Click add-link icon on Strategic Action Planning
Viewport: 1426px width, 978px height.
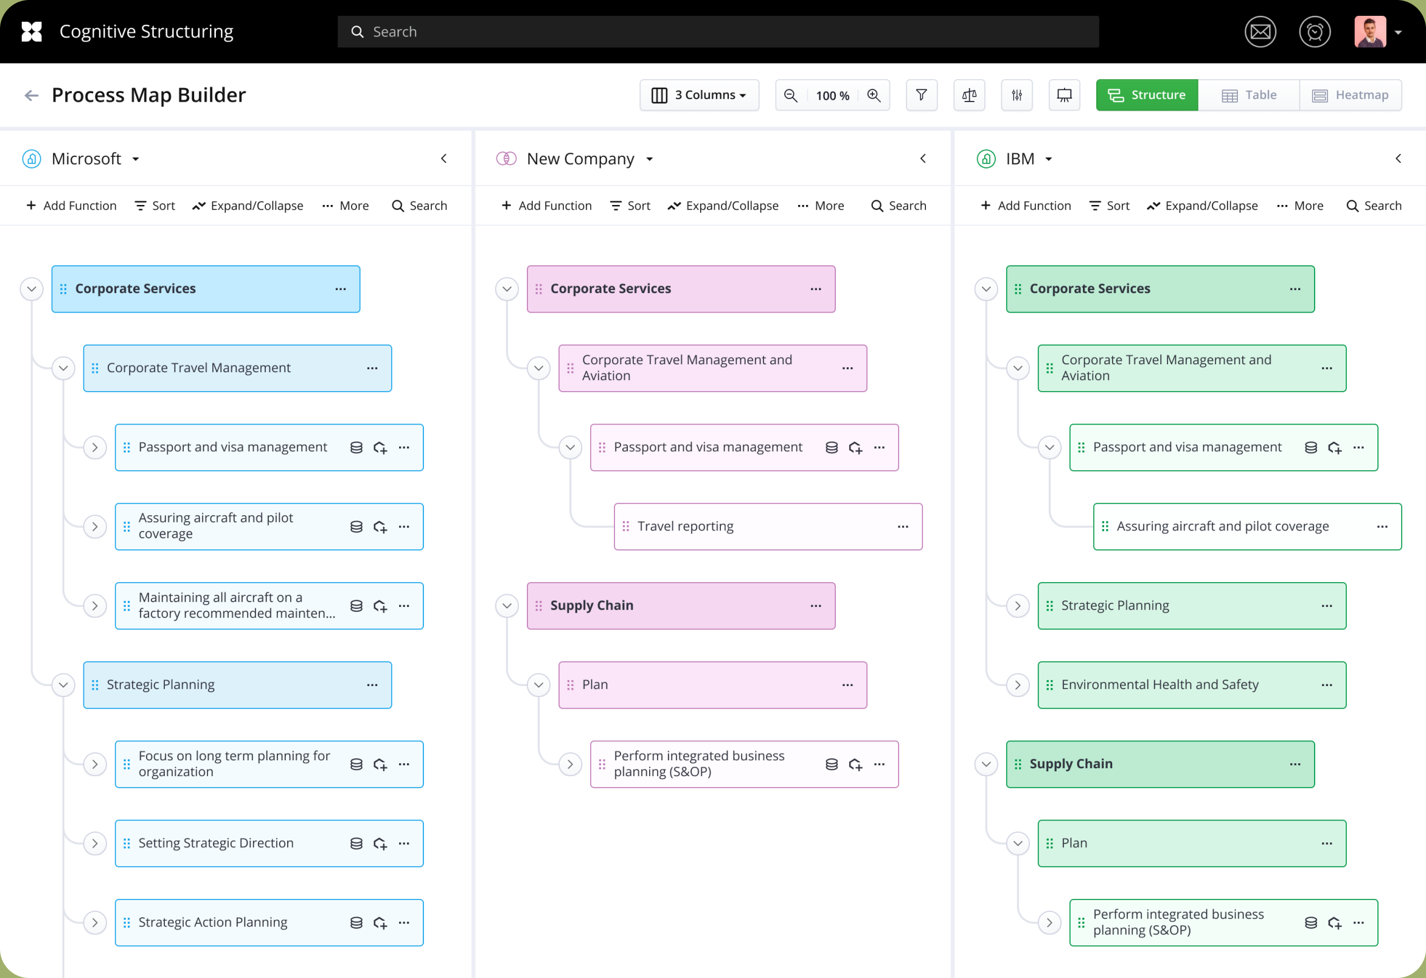click(x=380, y=923)
